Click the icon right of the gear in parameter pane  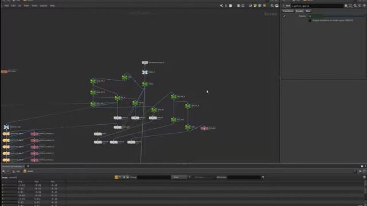tap(350, 6)
